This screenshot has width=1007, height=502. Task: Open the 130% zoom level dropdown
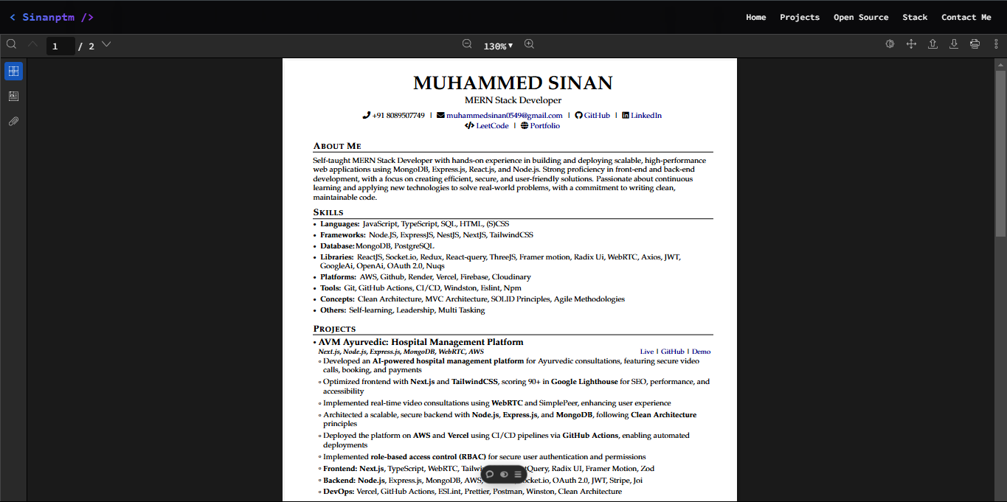pos(499,45)
